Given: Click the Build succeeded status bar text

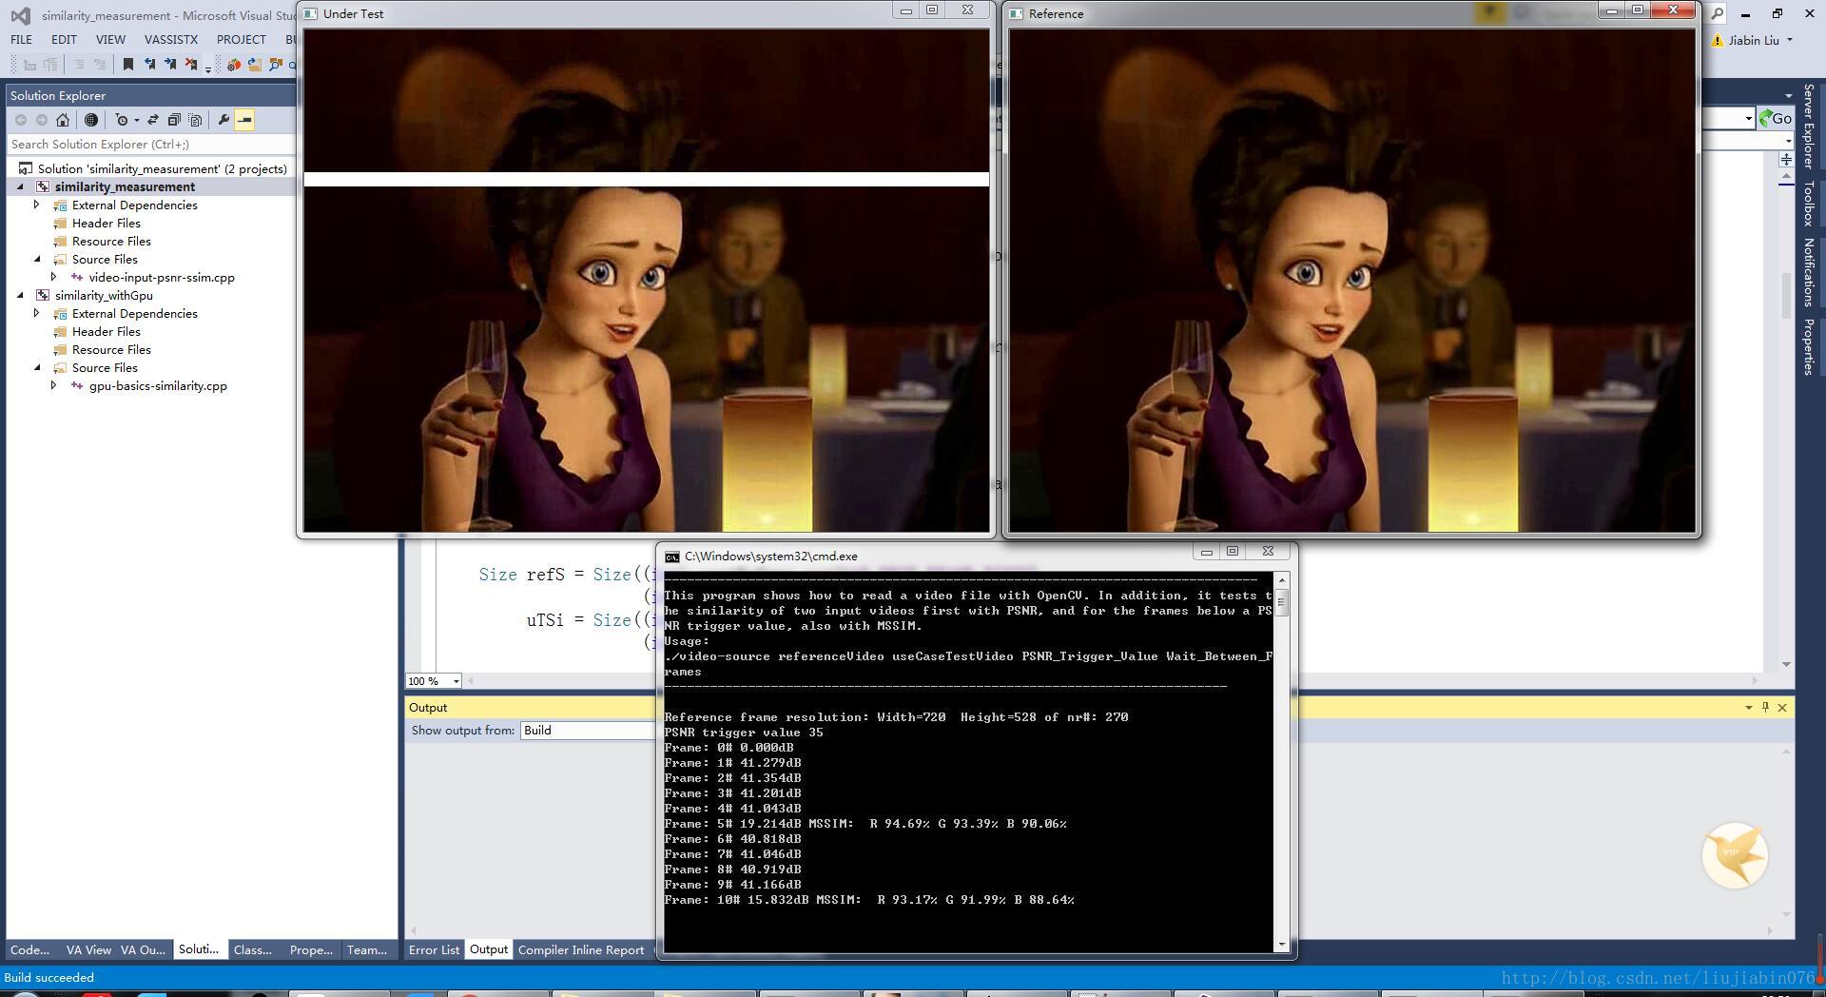Looking at the screenshot, I should click(49, 977).
